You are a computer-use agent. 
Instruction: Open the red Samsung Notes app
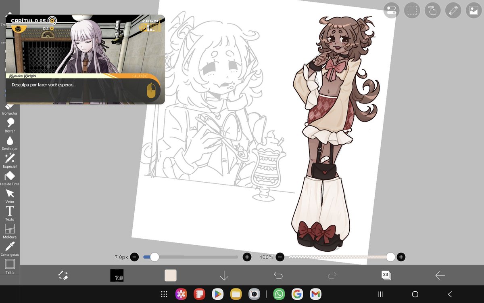click(x=199, y=294)
